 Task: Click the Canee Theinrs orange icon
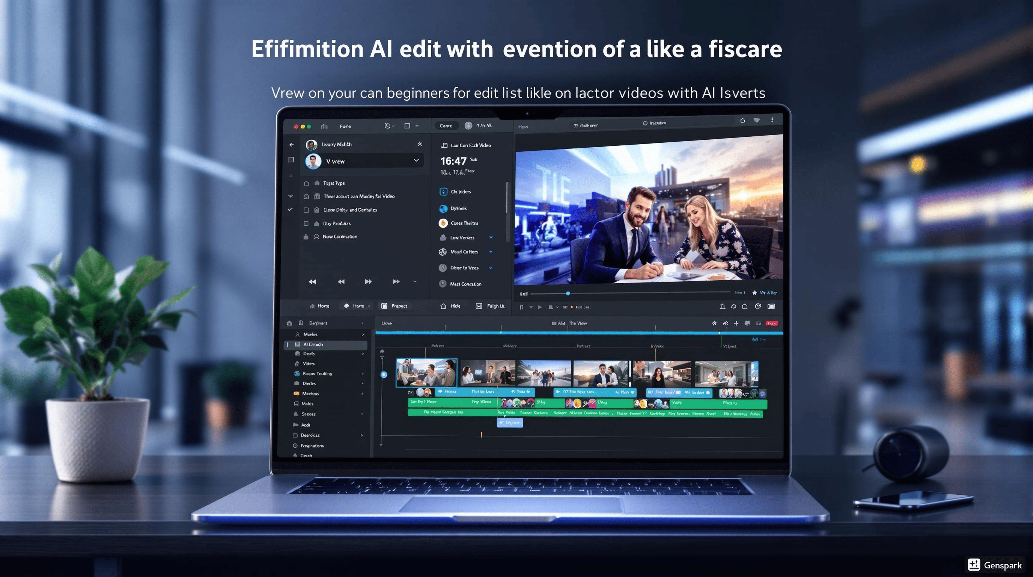tap(443, 223)
